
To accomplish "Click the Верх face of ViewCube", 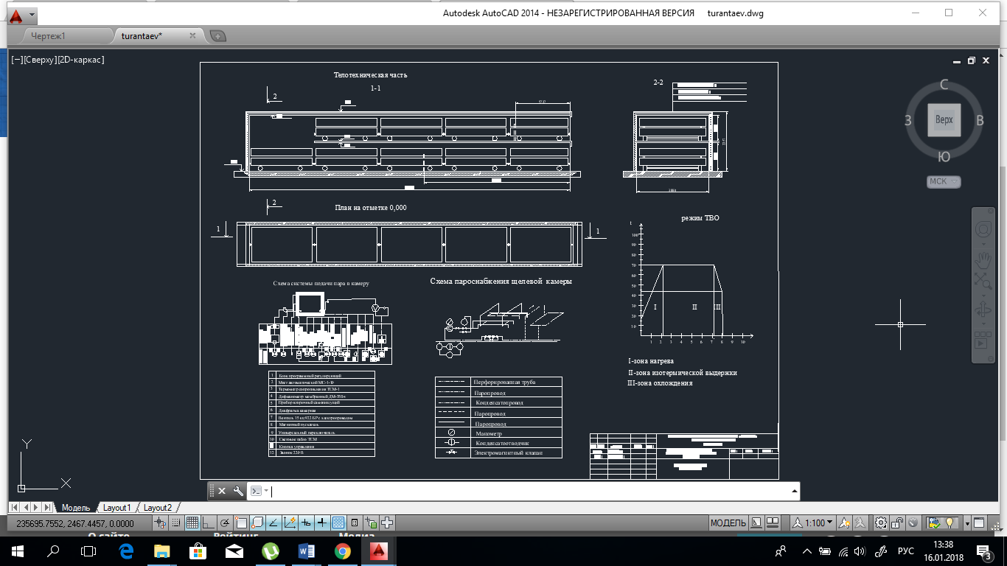I will [944, 119].
